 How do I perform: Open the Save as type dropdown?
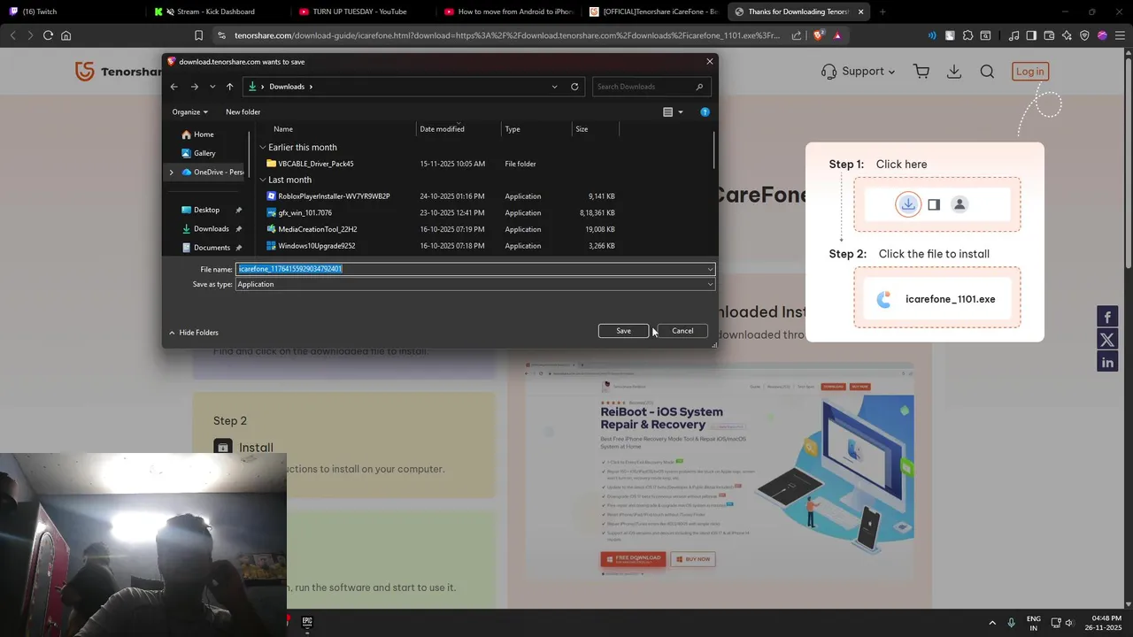pos(475,284)
